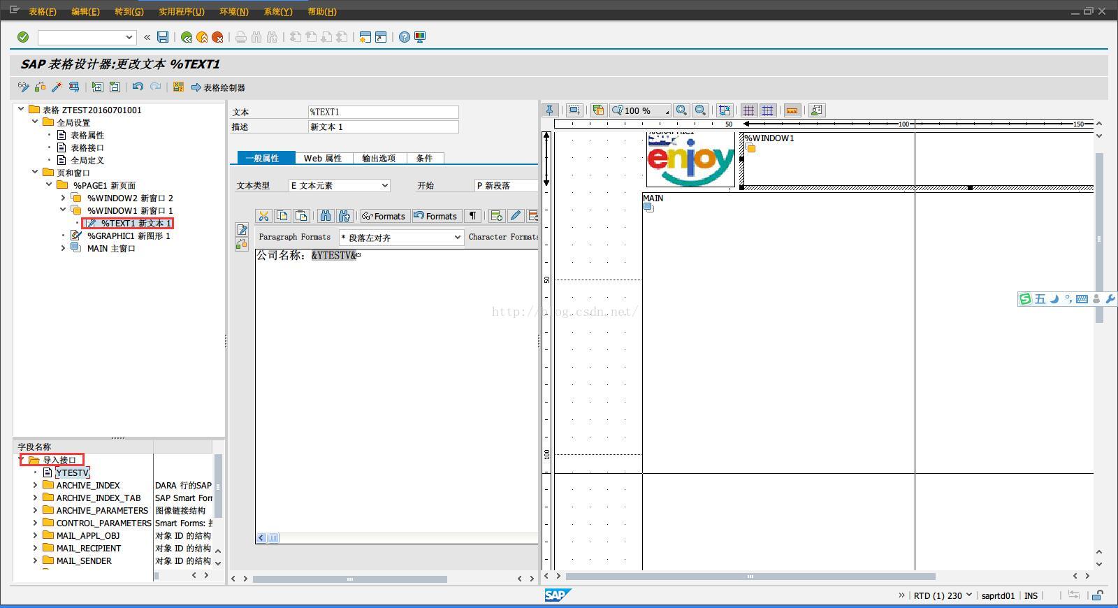Screen dimensions: 1118x608
Task: Click the red Cancel icon
Action: [x=217, y=37]
